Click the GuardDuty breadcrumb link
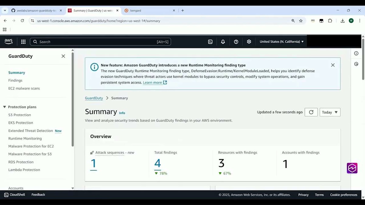The height and width of the screenshot is (205, 365). 94,98
